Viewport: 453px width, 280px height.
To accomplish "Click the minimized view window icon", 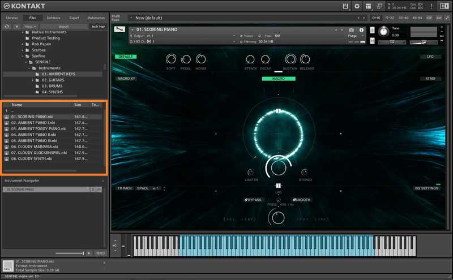I will click(381, 6).
